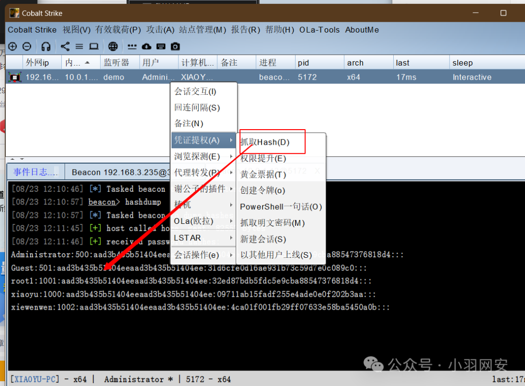The width and height of the screenshot is (525, 386).
Task: Click the down collapse arrow on pane divider
Action: tap(22, 159)
